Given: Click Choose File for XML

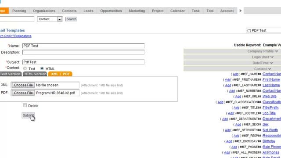Looking at the screenshot, I should 23,85.
